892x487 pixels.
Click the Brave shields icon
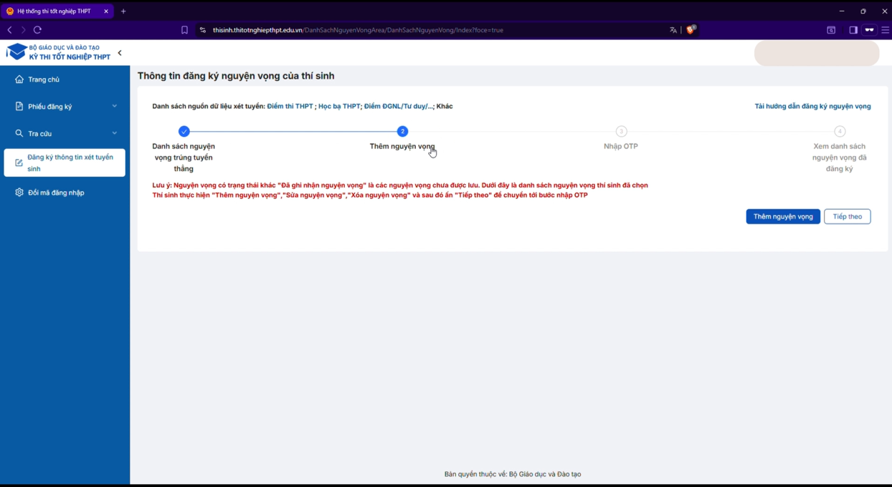click(x=691, y=30)
